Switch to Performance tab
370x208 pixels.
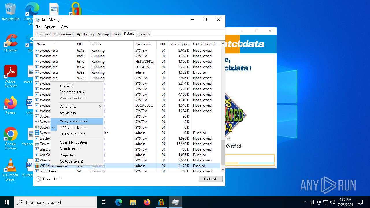[64, 34]
